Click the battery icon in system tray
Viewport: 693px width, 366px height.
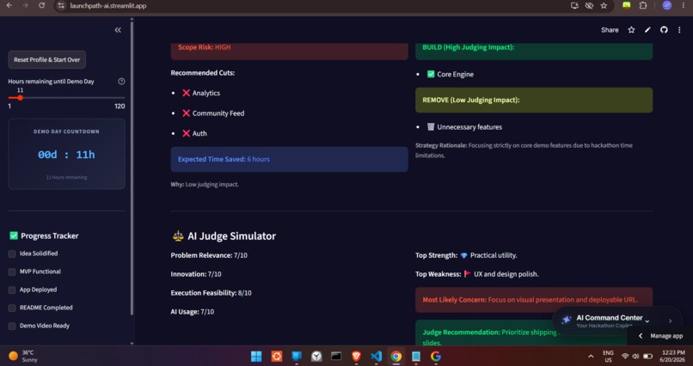[x=647, y=356]
